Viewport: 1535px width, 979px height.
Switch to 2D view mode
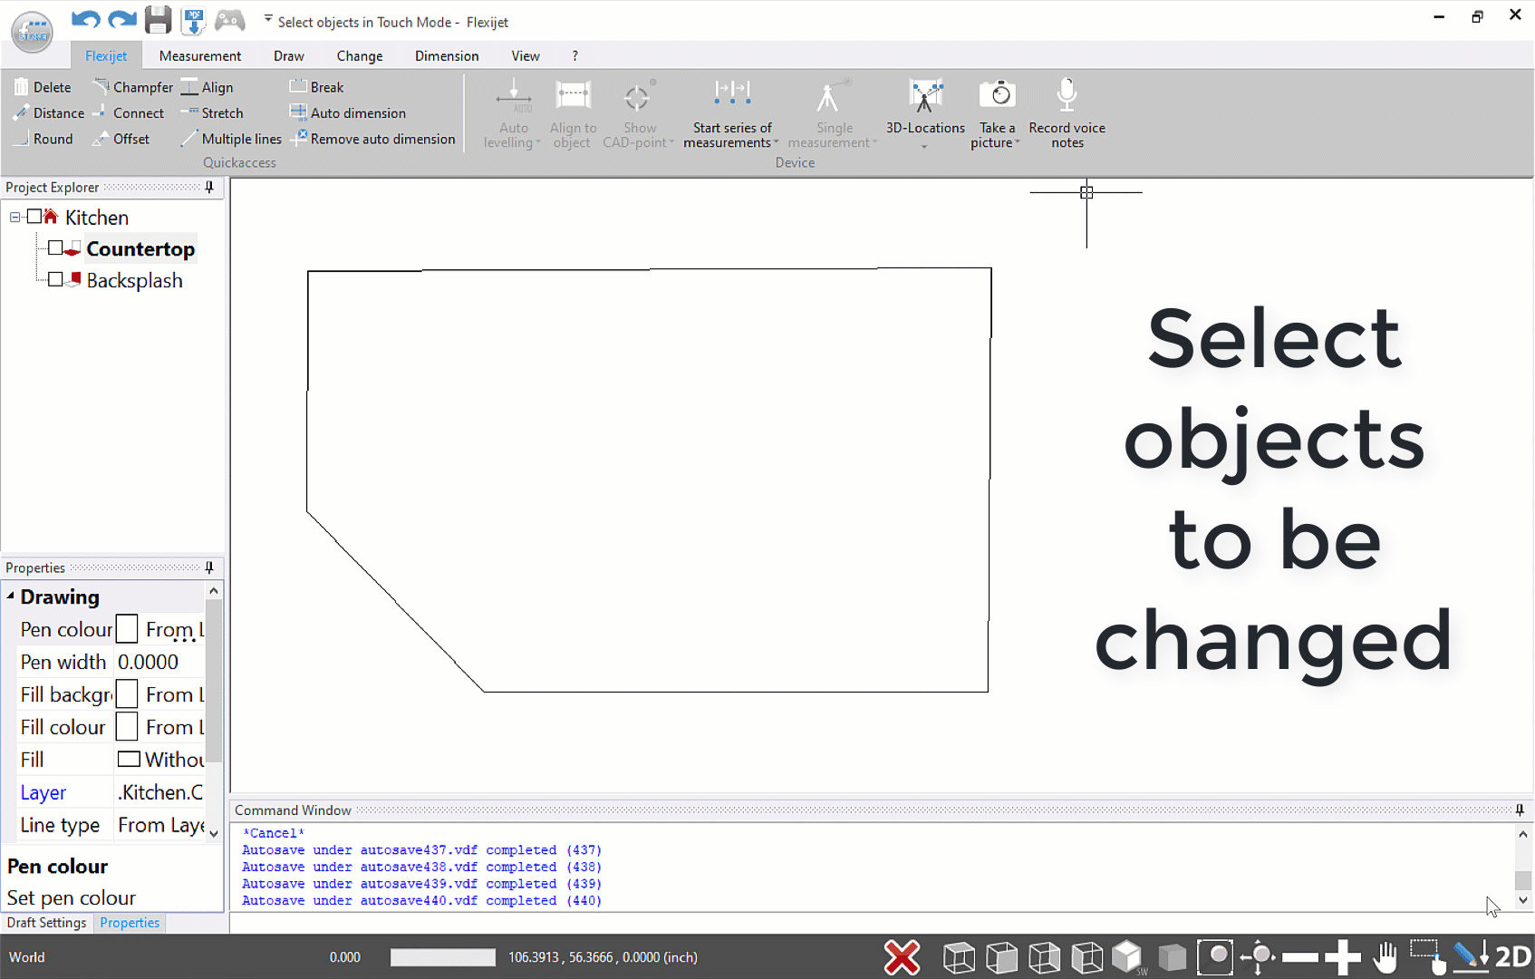[x=1512, y=956]
